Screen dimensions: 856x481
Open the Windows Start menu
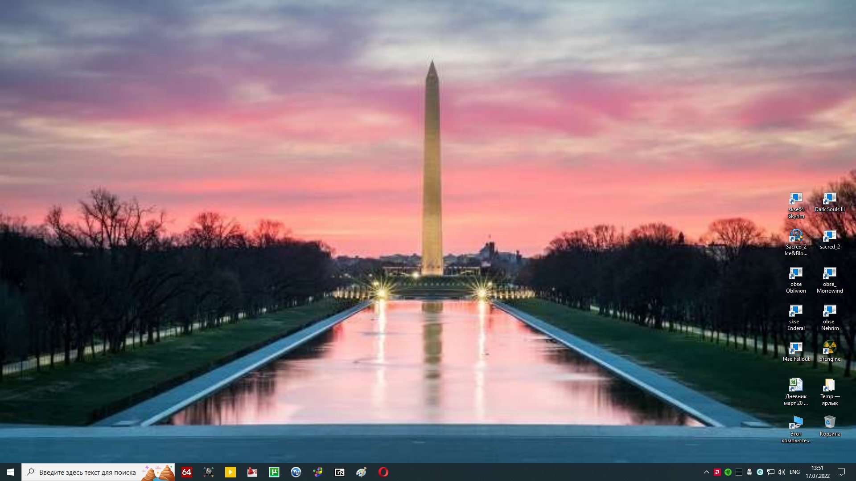pyautogui.click(x=11, y=472)
